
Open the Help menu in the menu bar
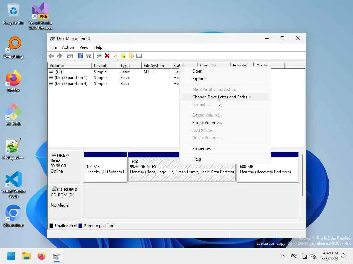click(98, 47)
